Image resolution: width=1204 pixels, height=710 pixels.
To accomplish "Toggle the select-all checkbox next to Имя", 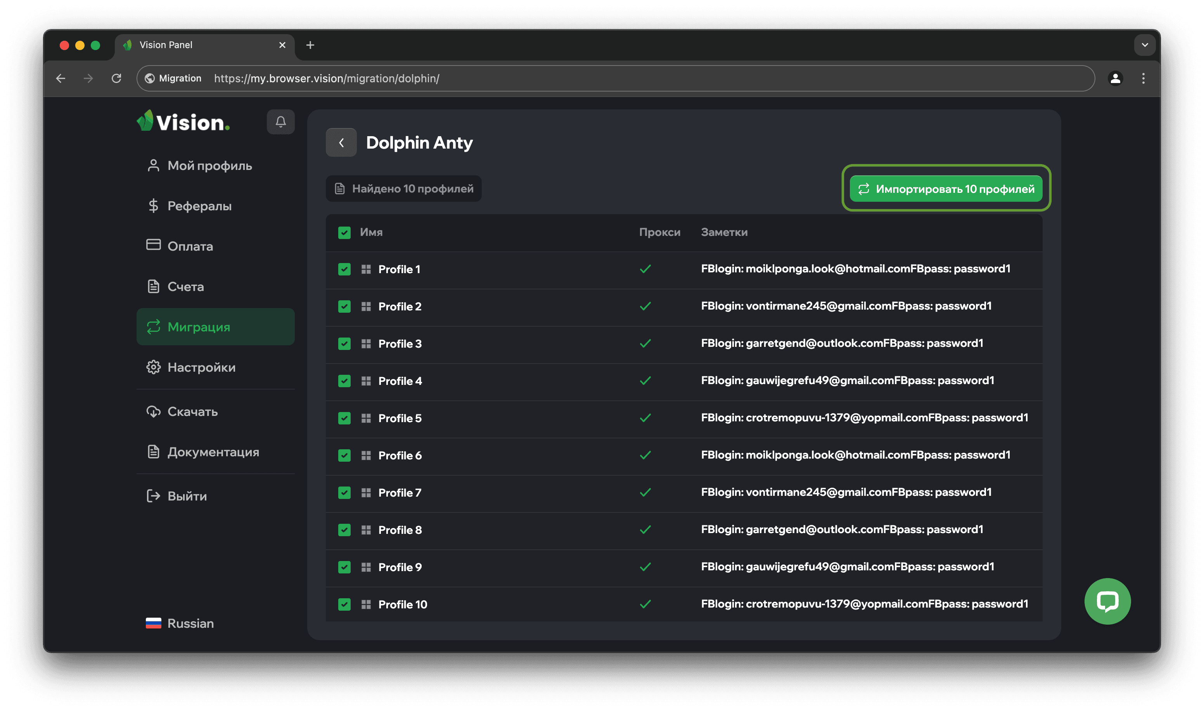I will (x=344, y=232).
